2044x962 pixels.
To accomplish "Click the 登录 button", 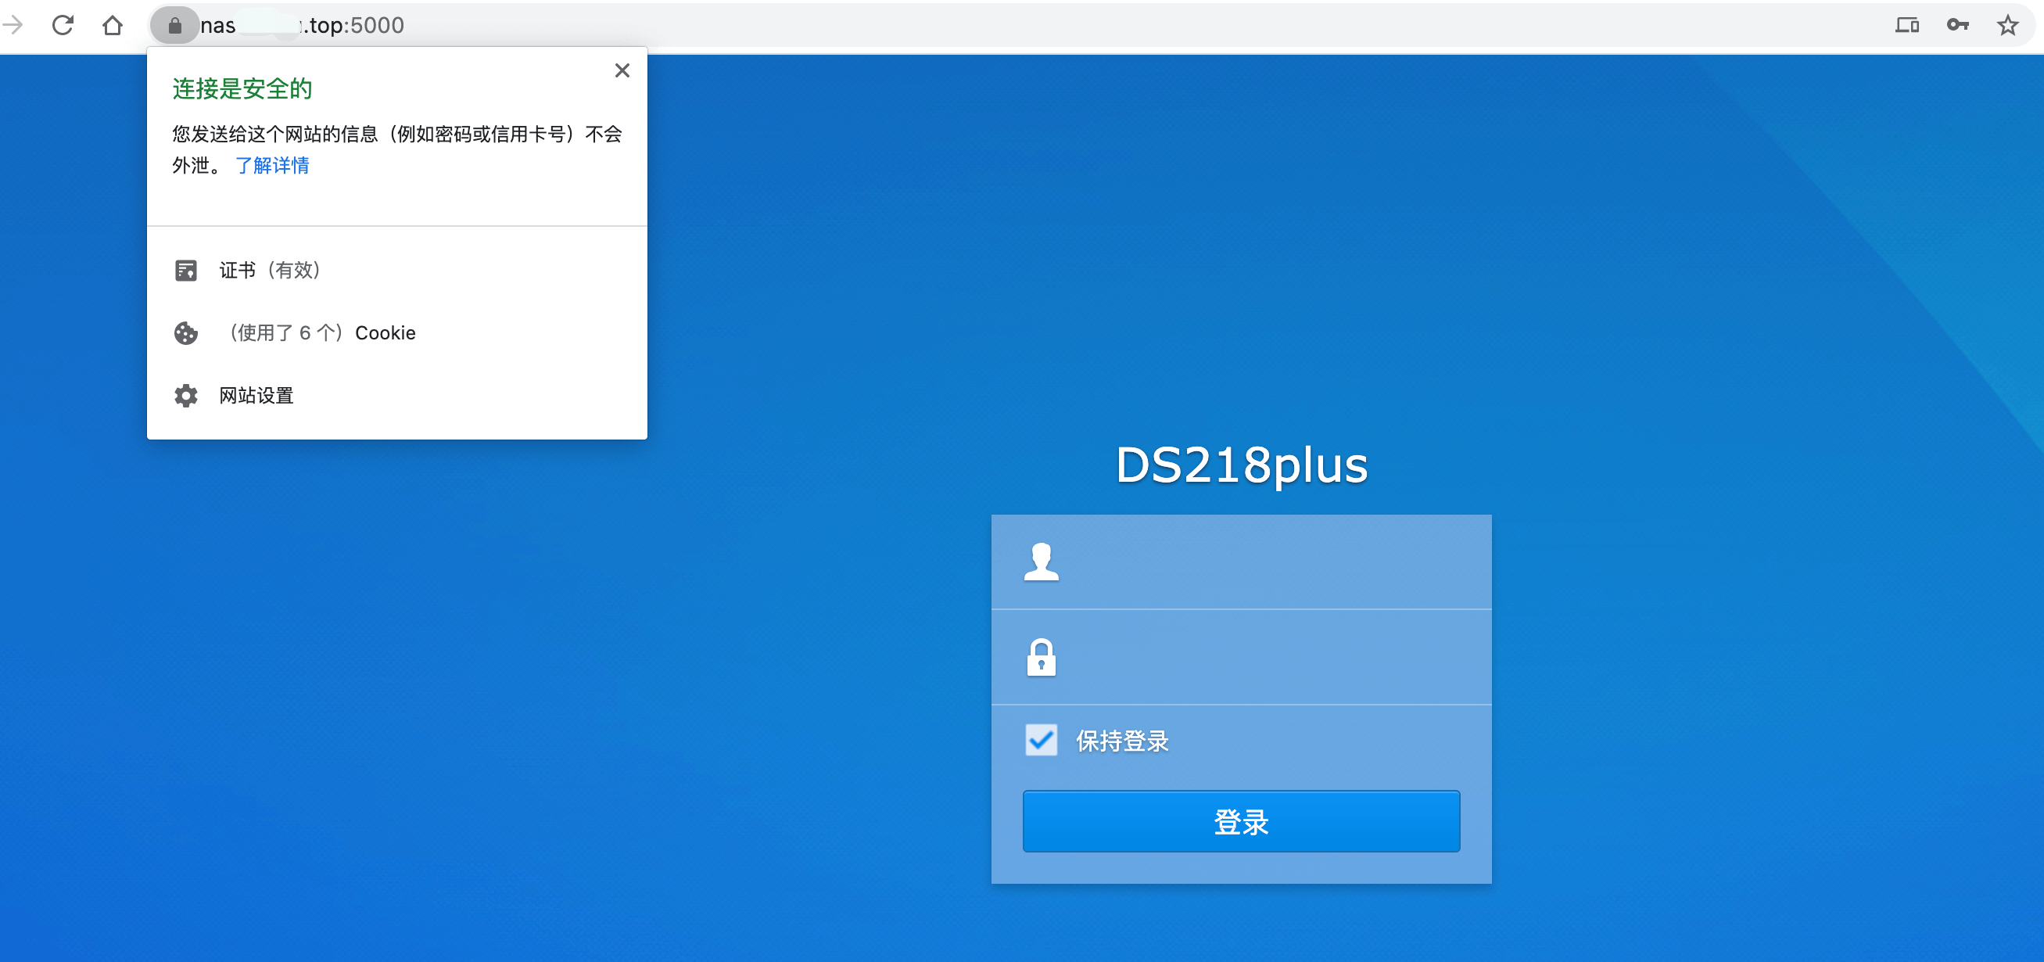I will click(x=1241, y=821).
